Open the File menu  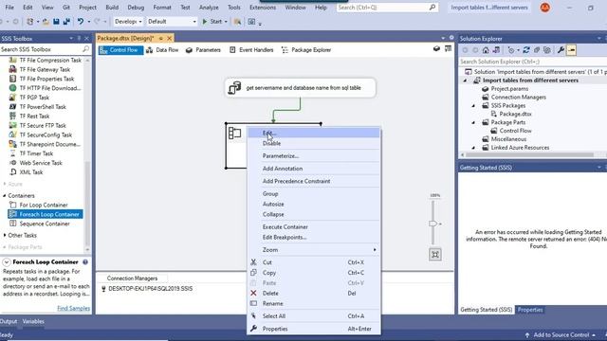tap(9, 8)
